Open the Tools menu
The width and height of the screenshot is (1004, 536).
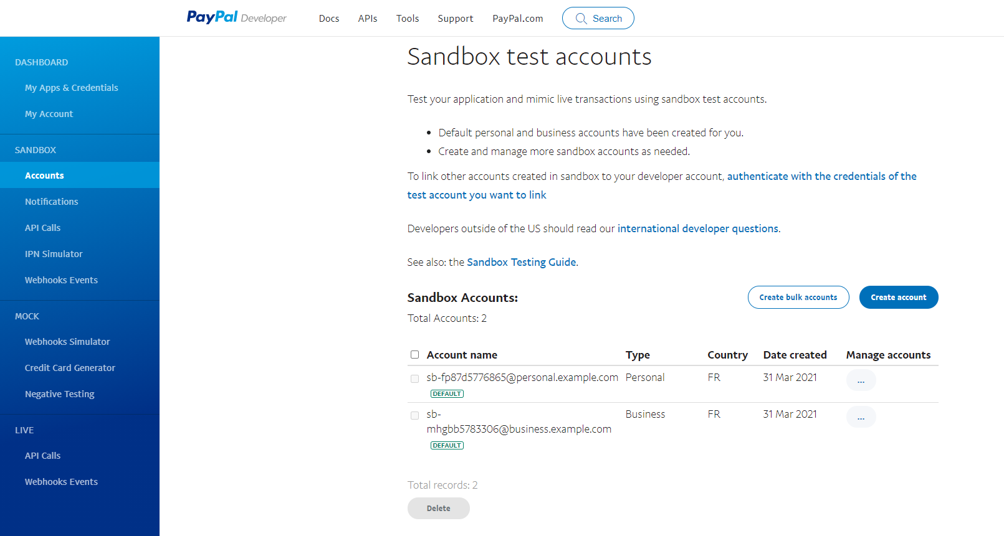408,19
